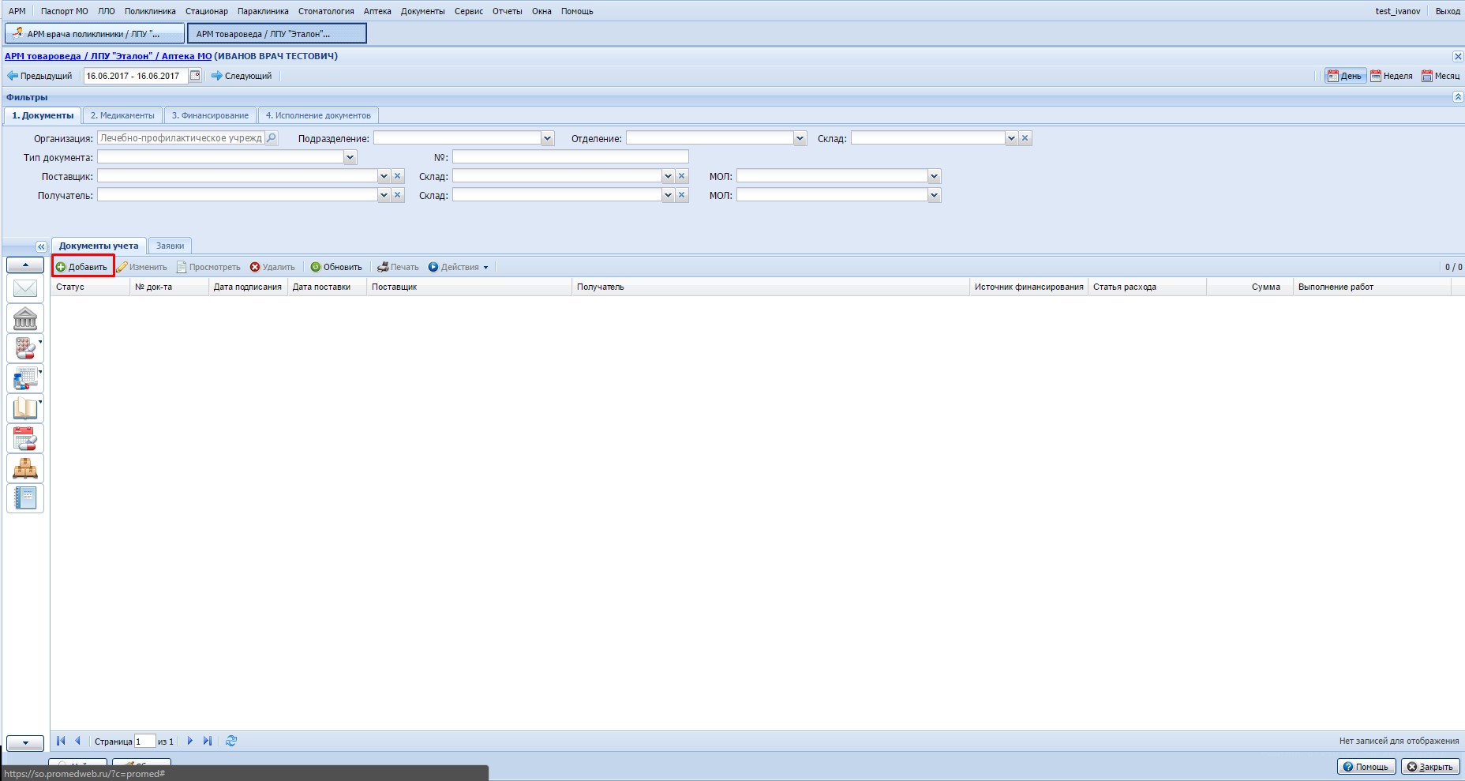Switch to 4. Исполнение документов tab
Screen dimensions: 1465x781
point(318,115)
